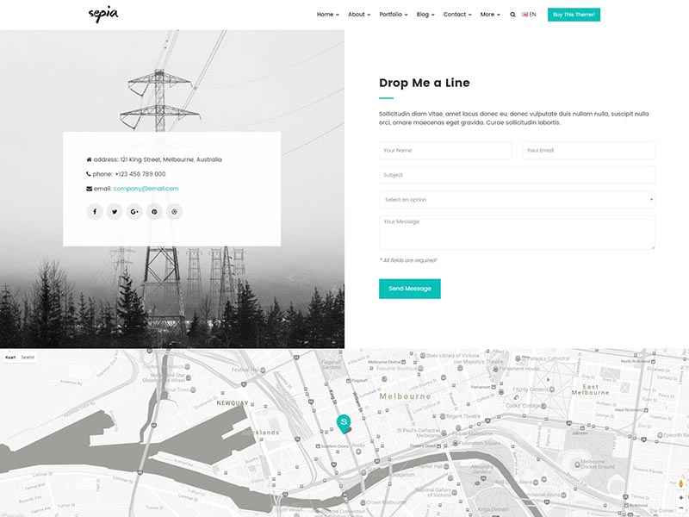The height and width of the screenshot is (517, 689).
Task: Focus the Your Name input field
Action: pyautogui.click(x=445, y=151)
